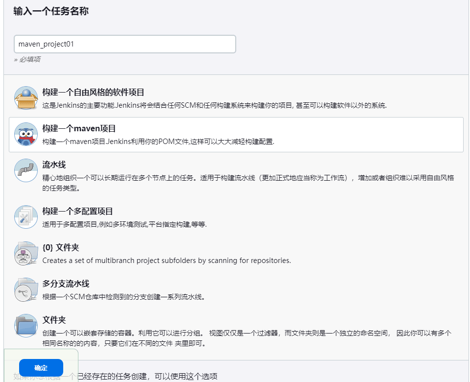The image size is (470, 382).
Task: Select the {0} 文件夹 title
Action: [61, 247]
